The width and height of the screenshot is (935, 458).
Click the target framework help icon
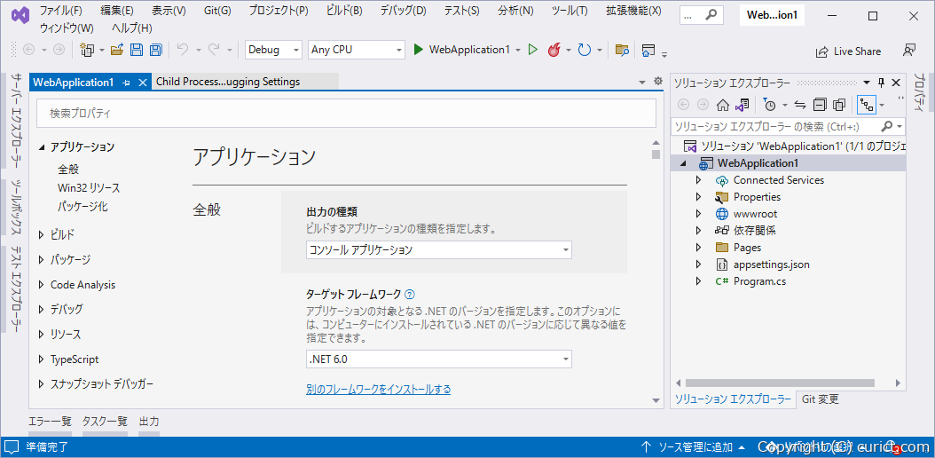click(x=409, y=294)
